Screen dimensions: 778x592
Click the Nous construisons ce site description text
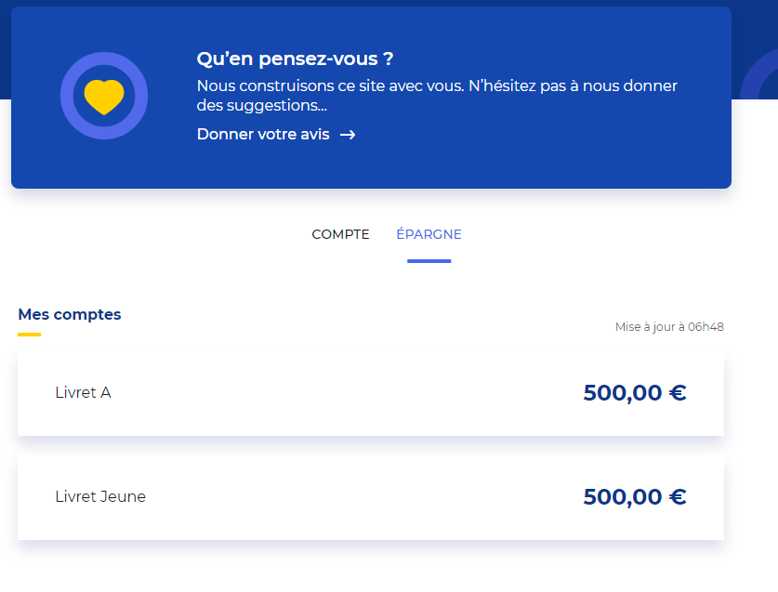(437, 96)
